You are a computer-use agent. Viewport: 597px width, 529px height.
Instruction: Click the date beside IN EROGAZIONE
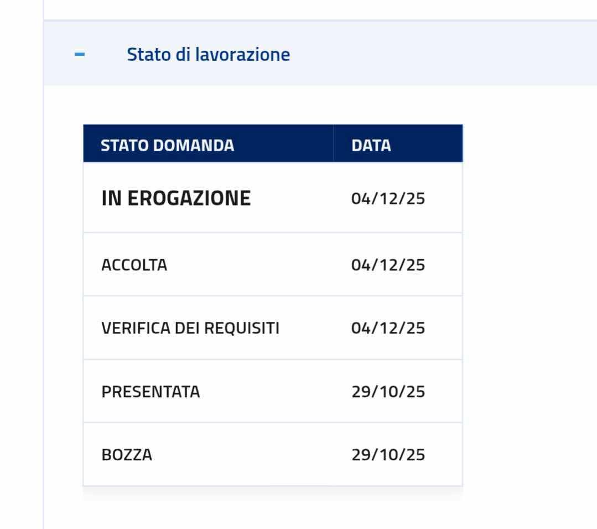[x=388, y=198]
